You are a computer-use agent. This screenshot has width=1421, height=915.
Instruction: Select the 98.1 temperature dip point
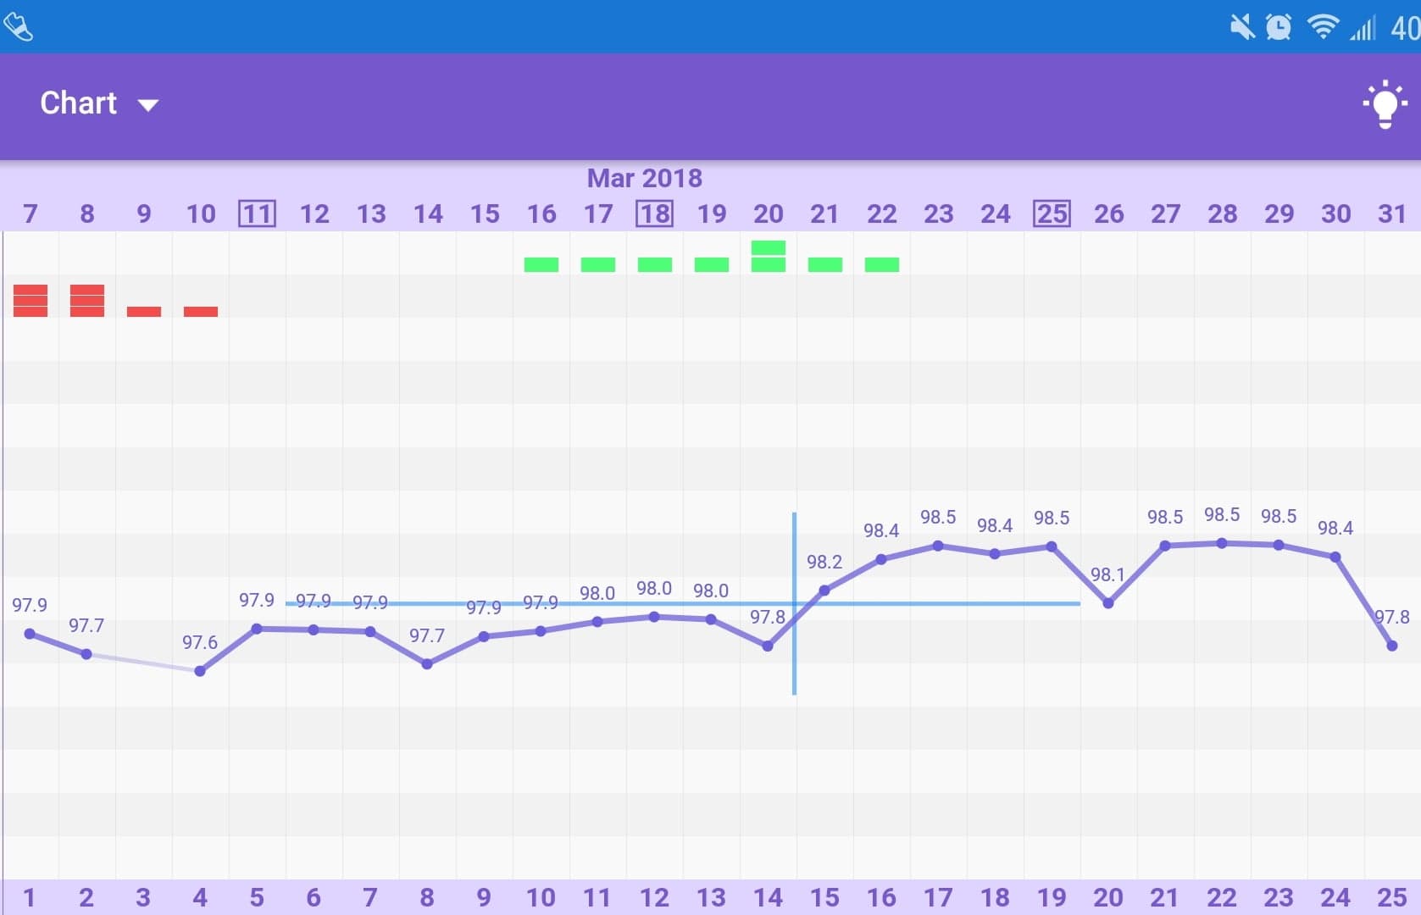[x=1108, y=603]
